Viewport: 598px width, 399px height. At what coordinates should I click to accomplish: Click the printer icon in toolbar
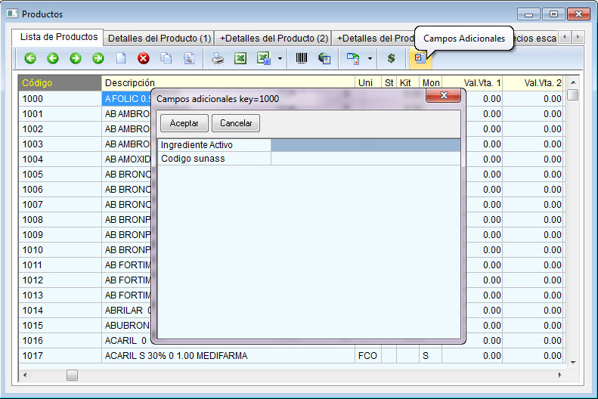click(218, 58)
